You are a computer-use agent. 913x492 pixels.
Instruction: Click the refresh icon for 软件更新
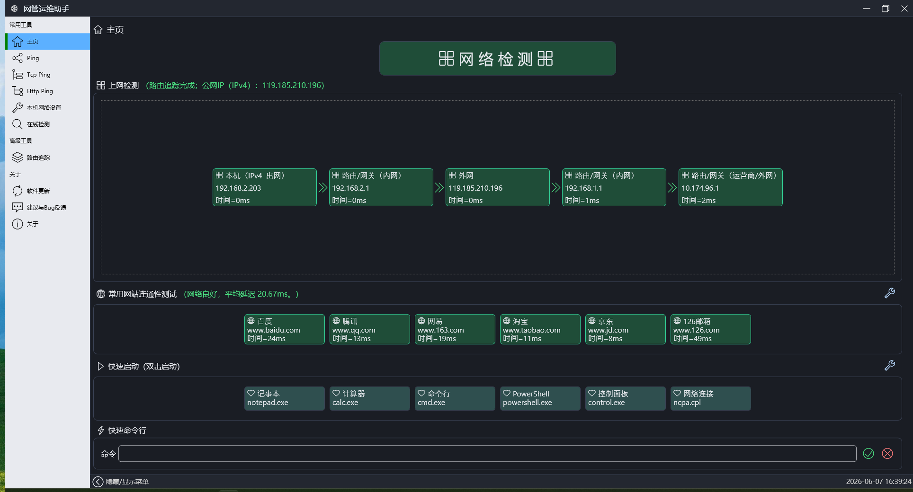18,191
